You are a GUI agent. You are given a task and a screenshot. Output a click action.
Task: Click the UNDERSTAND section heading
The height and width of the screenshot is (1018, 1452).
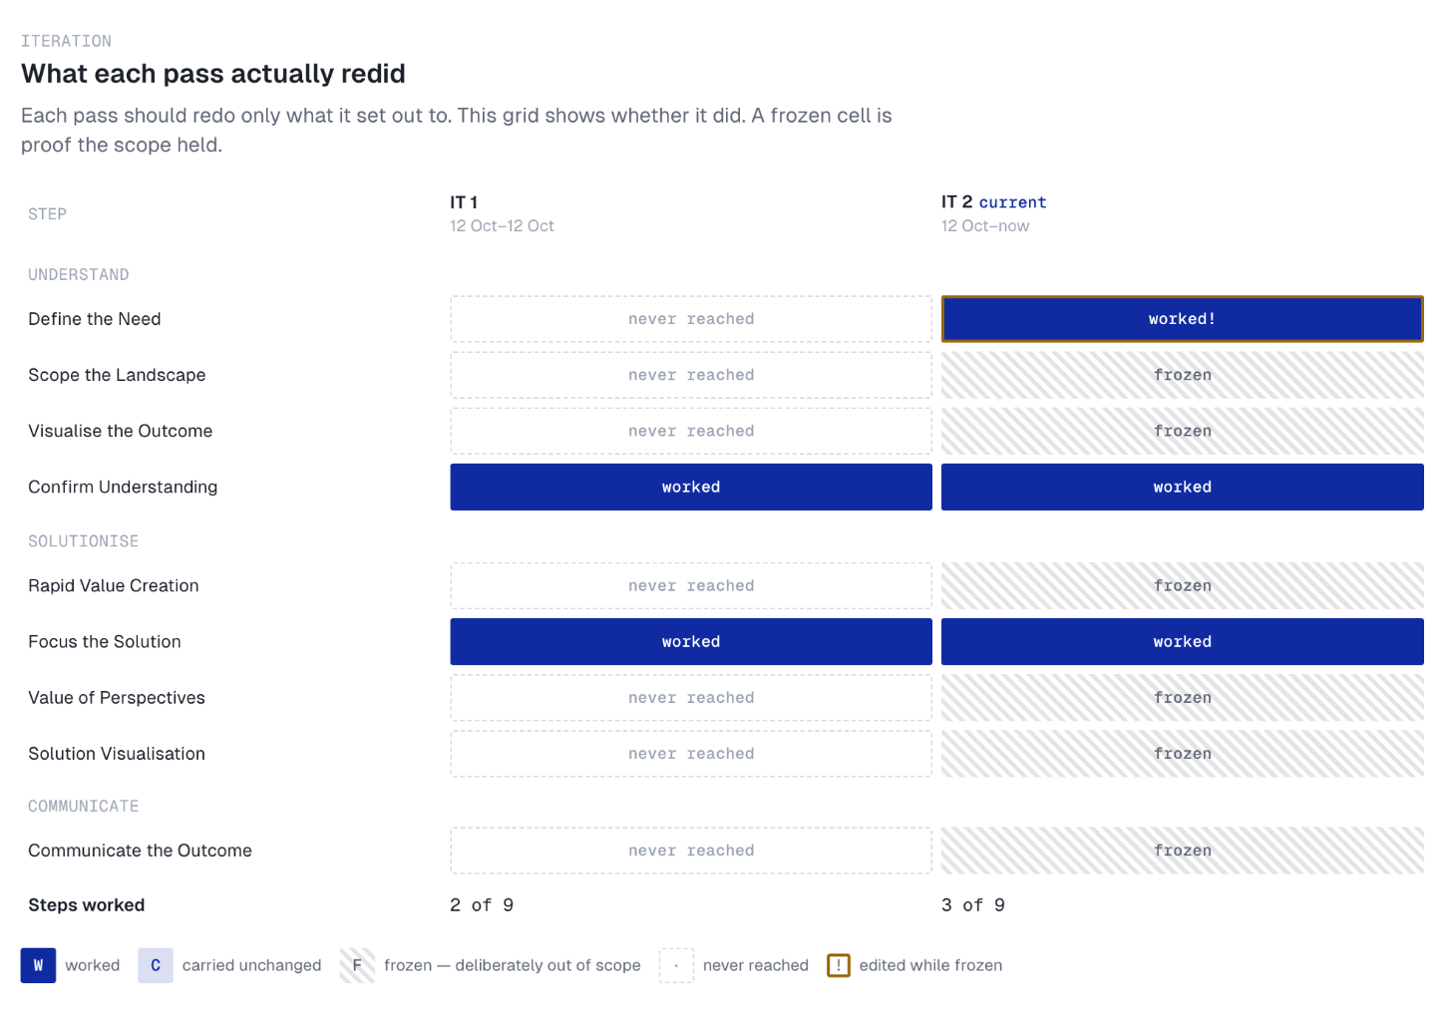click(x=79, y=274)
